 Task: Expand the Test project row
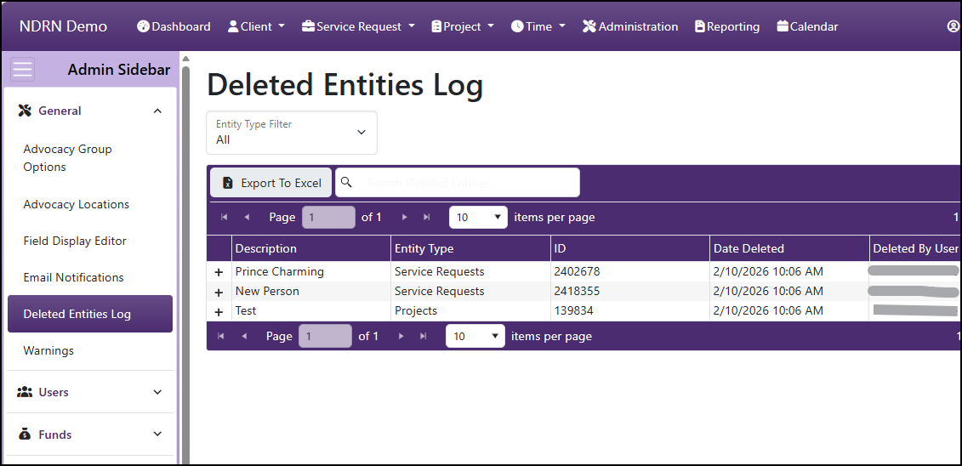219,311
